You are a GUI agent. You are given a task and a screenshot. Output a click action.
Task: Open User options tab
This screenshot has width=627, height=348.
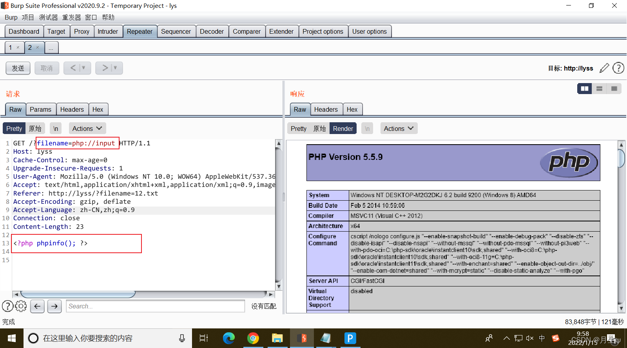tap(370, 31)
